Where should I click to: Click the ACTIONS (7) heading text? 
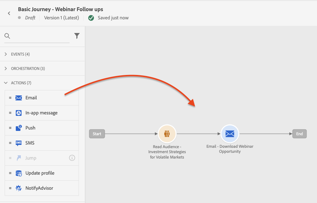(21, 83)
